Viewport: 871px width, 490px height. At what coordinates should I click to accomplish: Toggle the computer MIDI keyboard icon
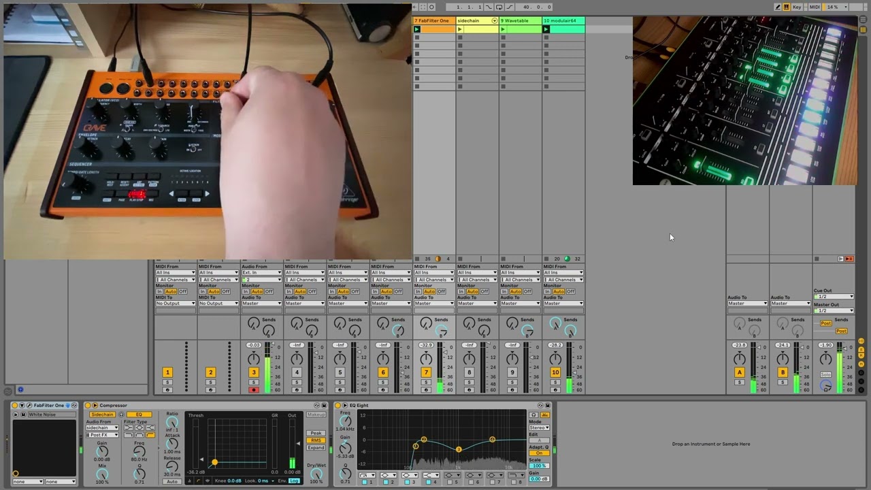[787, 7]
